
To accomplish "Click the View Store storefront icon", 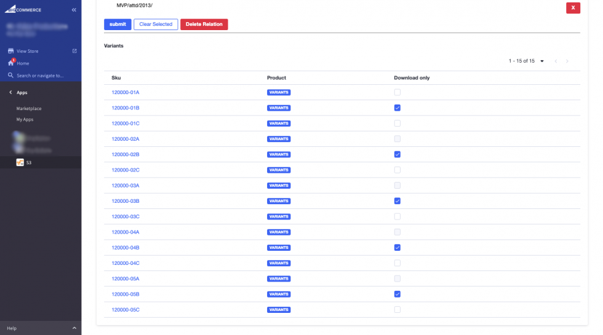I will coord(10,51).
